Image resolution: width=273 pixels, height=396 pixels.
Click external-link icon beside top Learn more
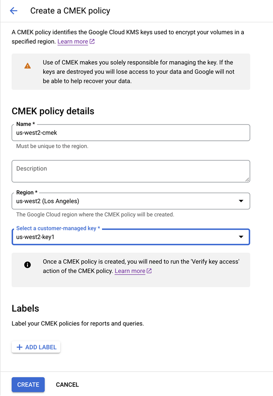click(92, 42)
